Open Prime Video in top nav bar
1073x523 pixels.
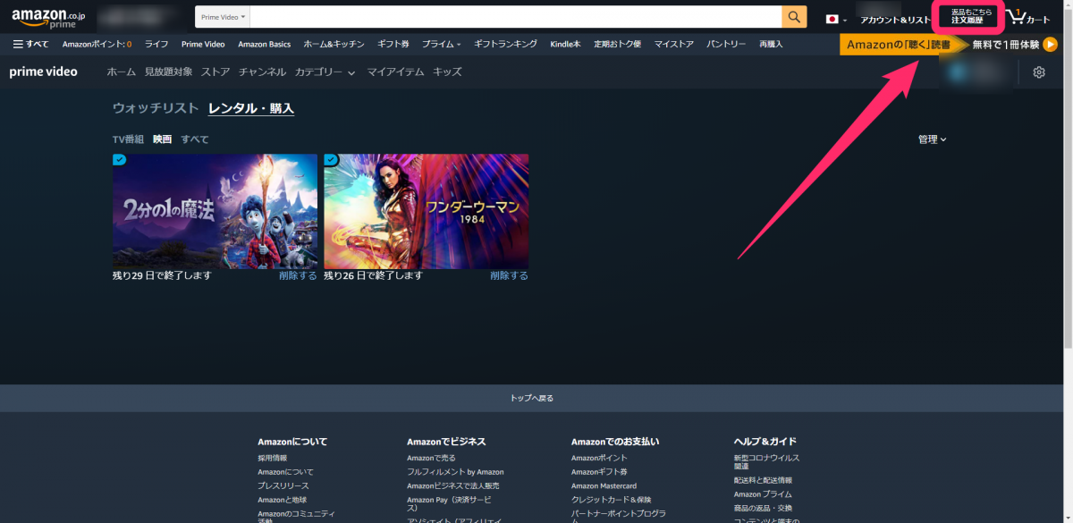[x=203, y=44]
